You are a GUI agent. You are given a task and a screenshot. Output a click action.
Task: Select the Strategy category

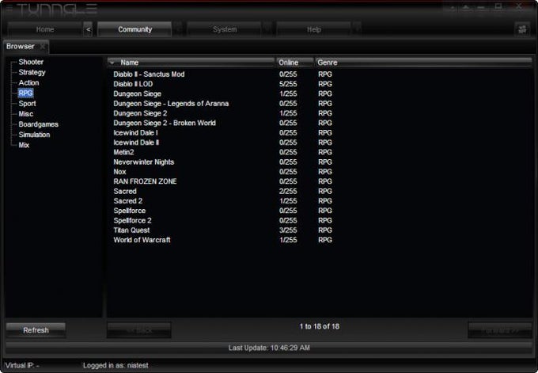[x=32, y=73]
